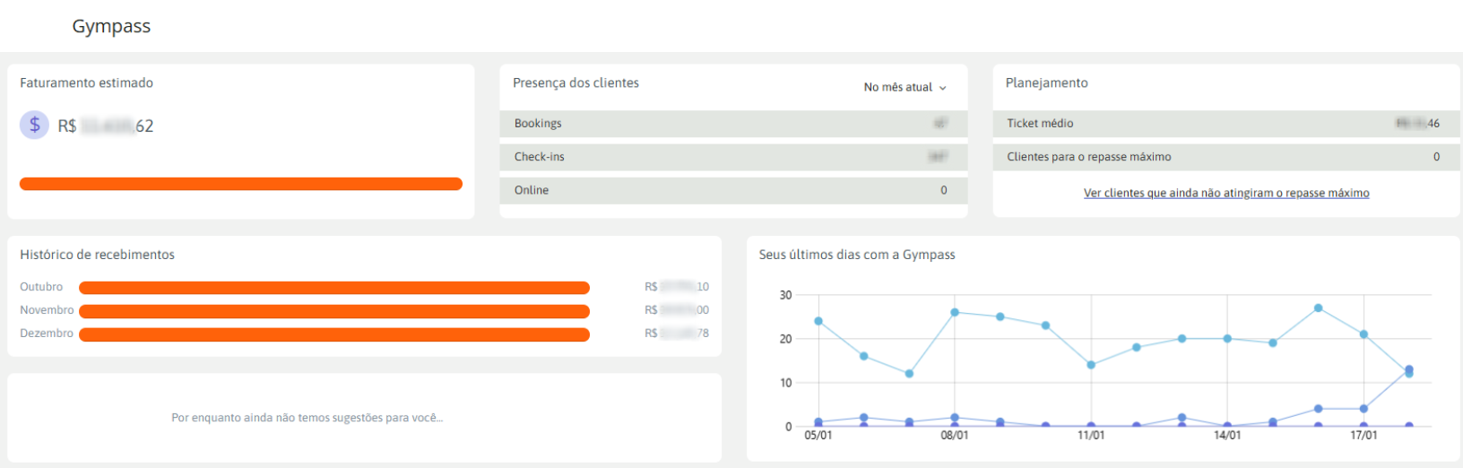Screen dimensions: 1463x468
Task: Click the 11/01 light-blue chart point
Action: point(1091,365)
